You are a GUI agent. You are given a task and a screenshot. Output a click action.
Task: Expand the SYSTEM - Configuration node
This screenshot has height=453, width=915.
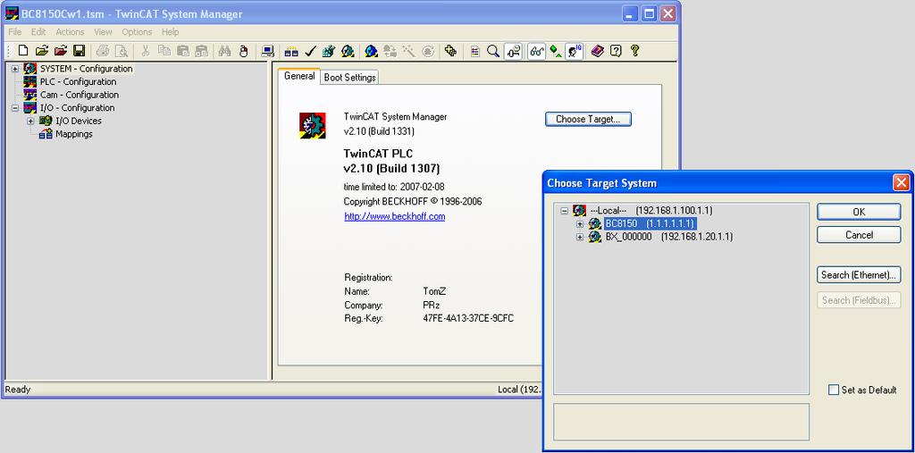16,69
